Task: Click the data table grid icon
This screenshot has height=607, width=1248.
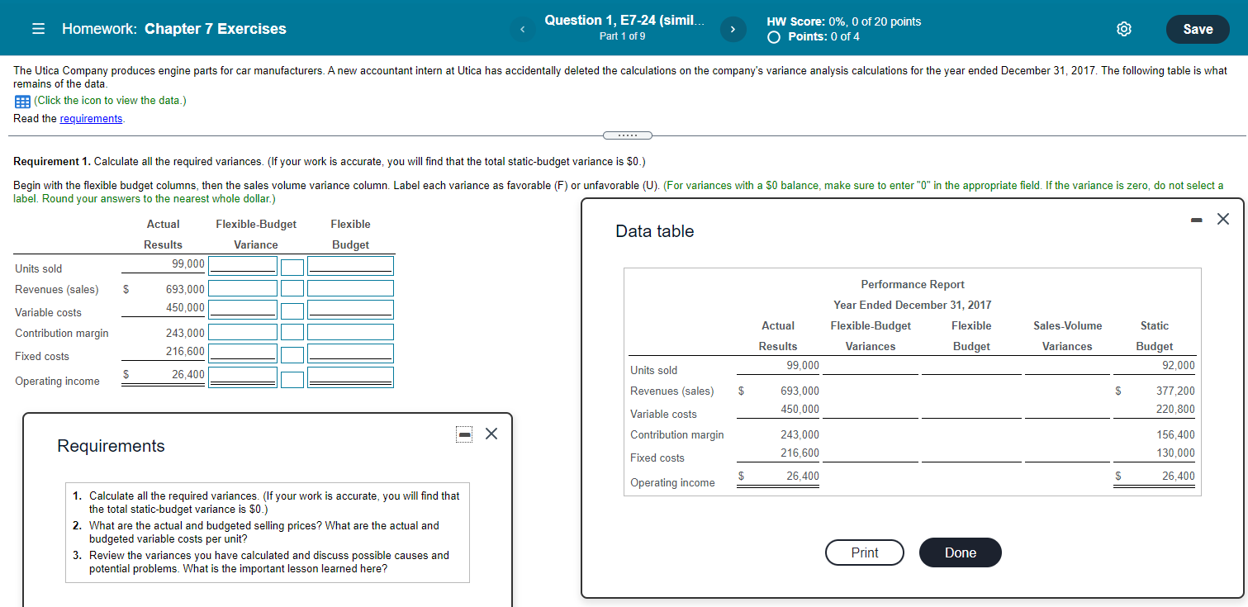Action: click(22, 101)
